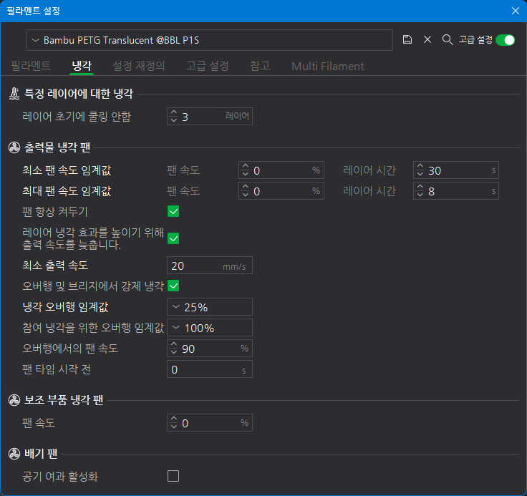
Task: Select the 냉각 tab
Action: point(82,66)
